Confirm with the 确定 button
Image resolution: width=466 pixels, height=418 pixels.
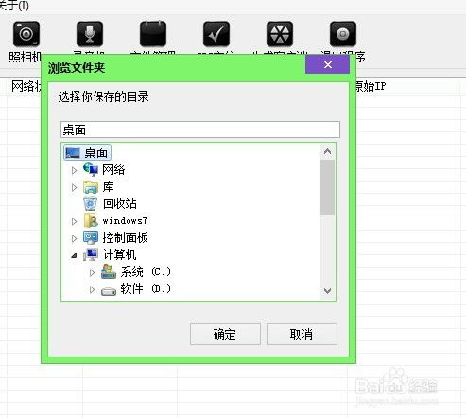tap(225, 334)
